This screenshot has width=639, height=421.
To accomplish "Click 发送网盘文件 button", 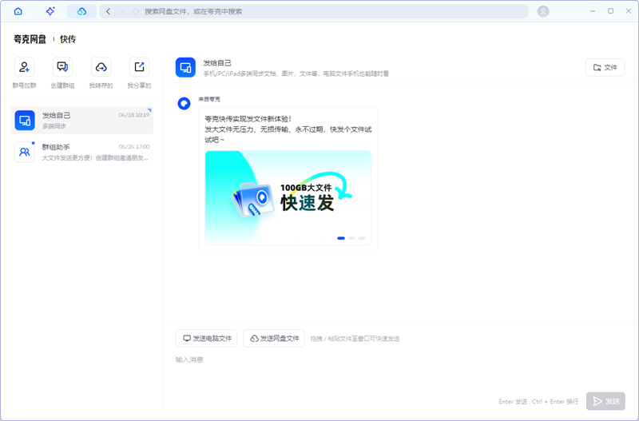I will point(274,338).
